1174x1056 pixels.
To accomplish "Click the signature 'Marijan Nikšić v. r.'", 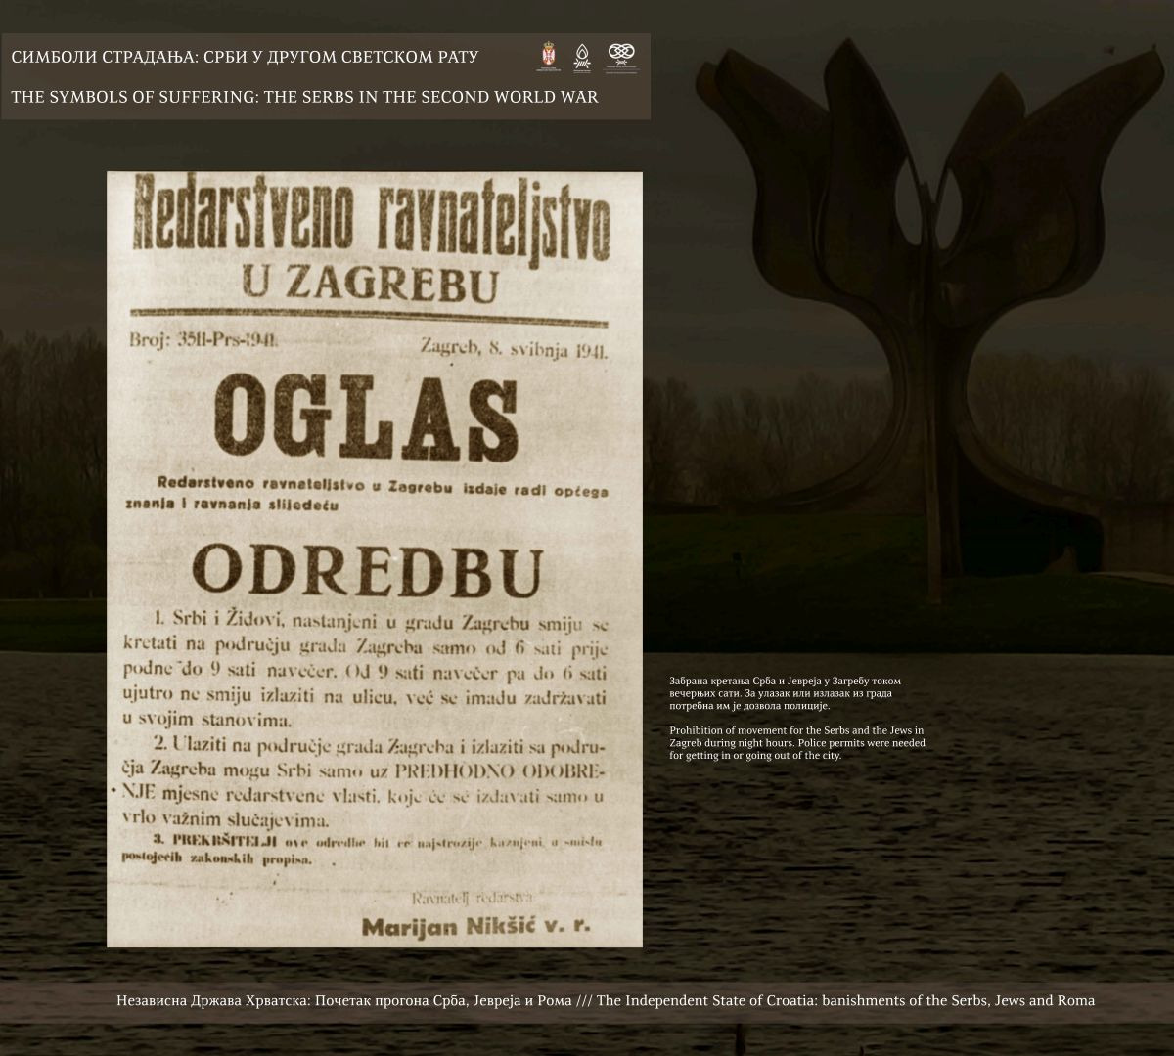I will pos(475,923).
